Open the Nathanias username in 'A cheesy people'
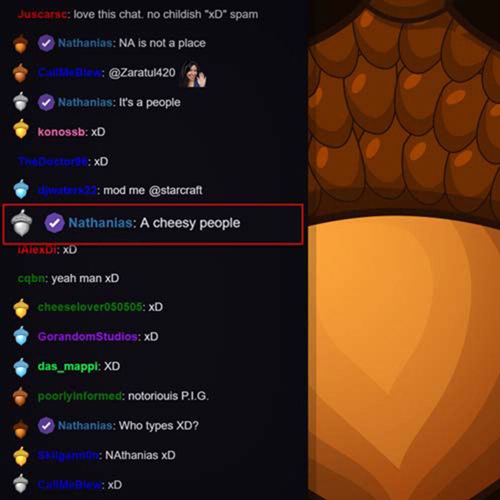Image resolution: width=500 pixels, height=500 pixels. [x=100, y=222]
